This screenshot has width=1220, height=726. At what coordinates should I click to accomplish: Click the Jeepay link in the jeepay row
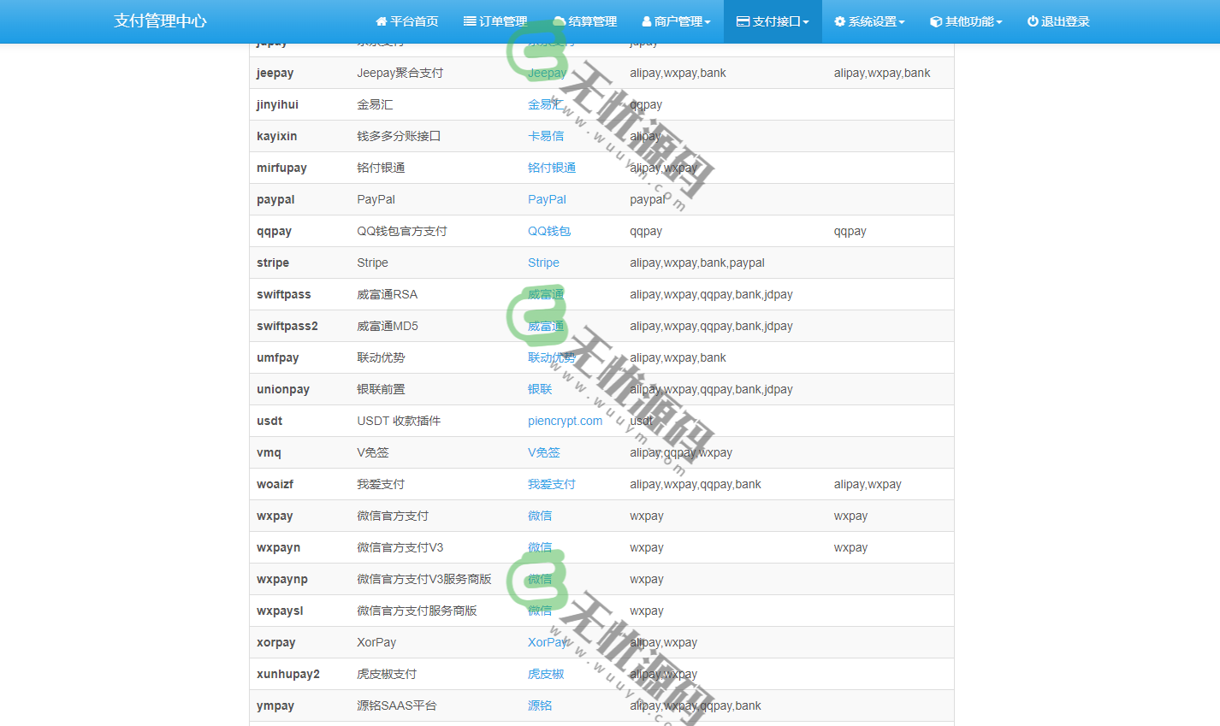548,73
